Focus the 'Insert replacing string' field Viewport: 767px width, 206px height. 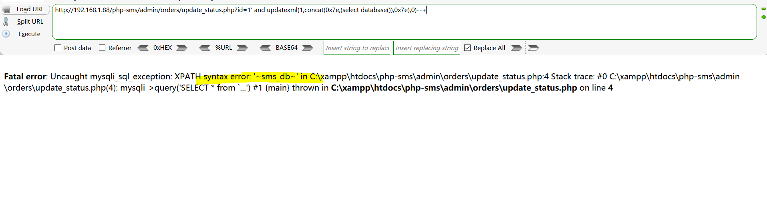(x=427, y=48)
